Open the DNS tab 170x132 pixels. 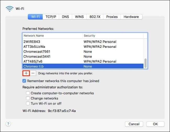pyautogui.click(x=65, y=17)
